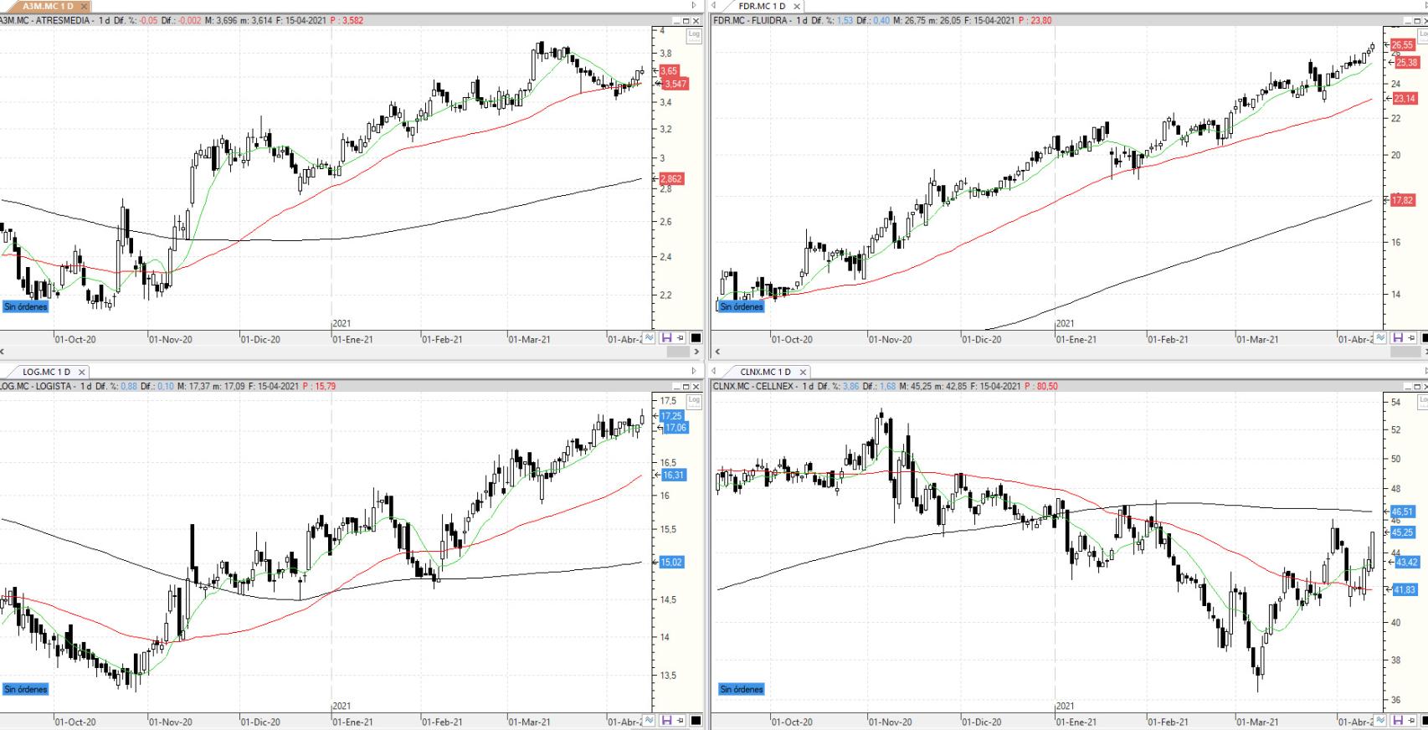Click 'Sin órdenes' label in Cellnex chart
The image size is (1428, 730).
[742, 690]
